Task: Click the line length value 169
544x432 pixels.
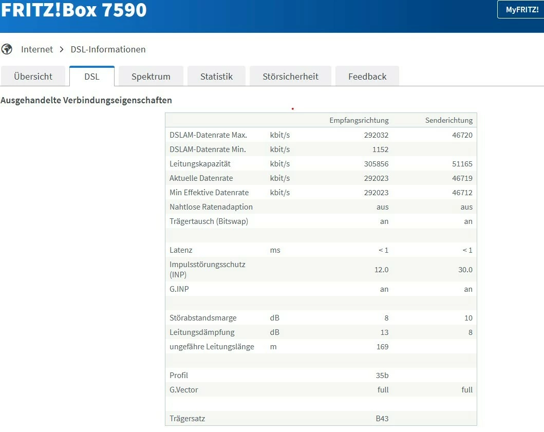Action: [382, 347]
